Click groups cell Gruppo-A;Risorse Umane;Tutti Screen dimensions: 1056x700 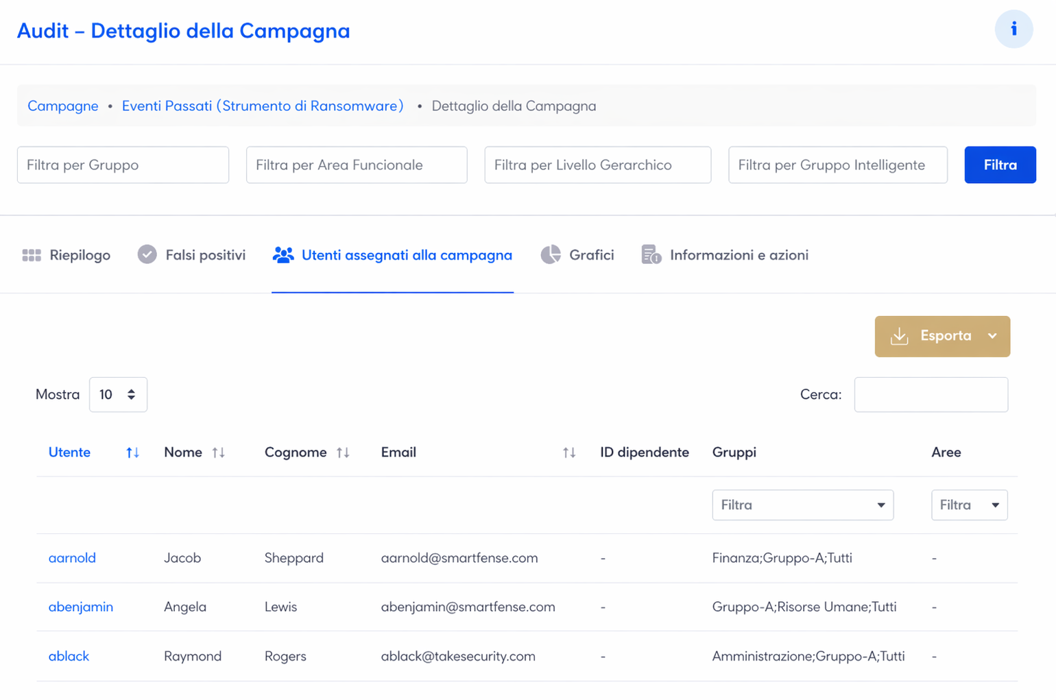(x=804, y=607)
